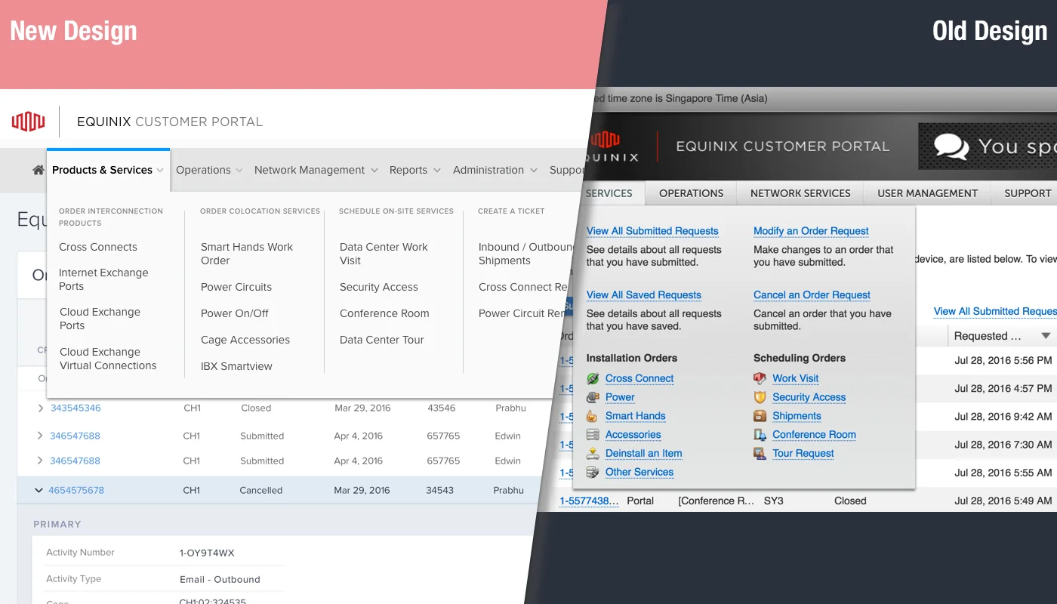This screenshot has height=604, width=1057.
Task: Click Cage Accessories menu item
Action: point(245,340)
